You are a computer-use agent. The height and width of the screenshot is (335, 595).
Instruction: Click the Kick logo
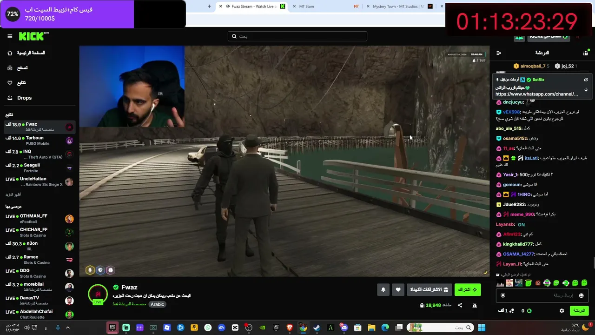tap(33, 36)
